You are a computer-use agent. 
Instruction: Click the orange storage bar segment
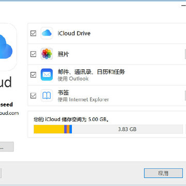pyautogui.click(x=68, y=129)
